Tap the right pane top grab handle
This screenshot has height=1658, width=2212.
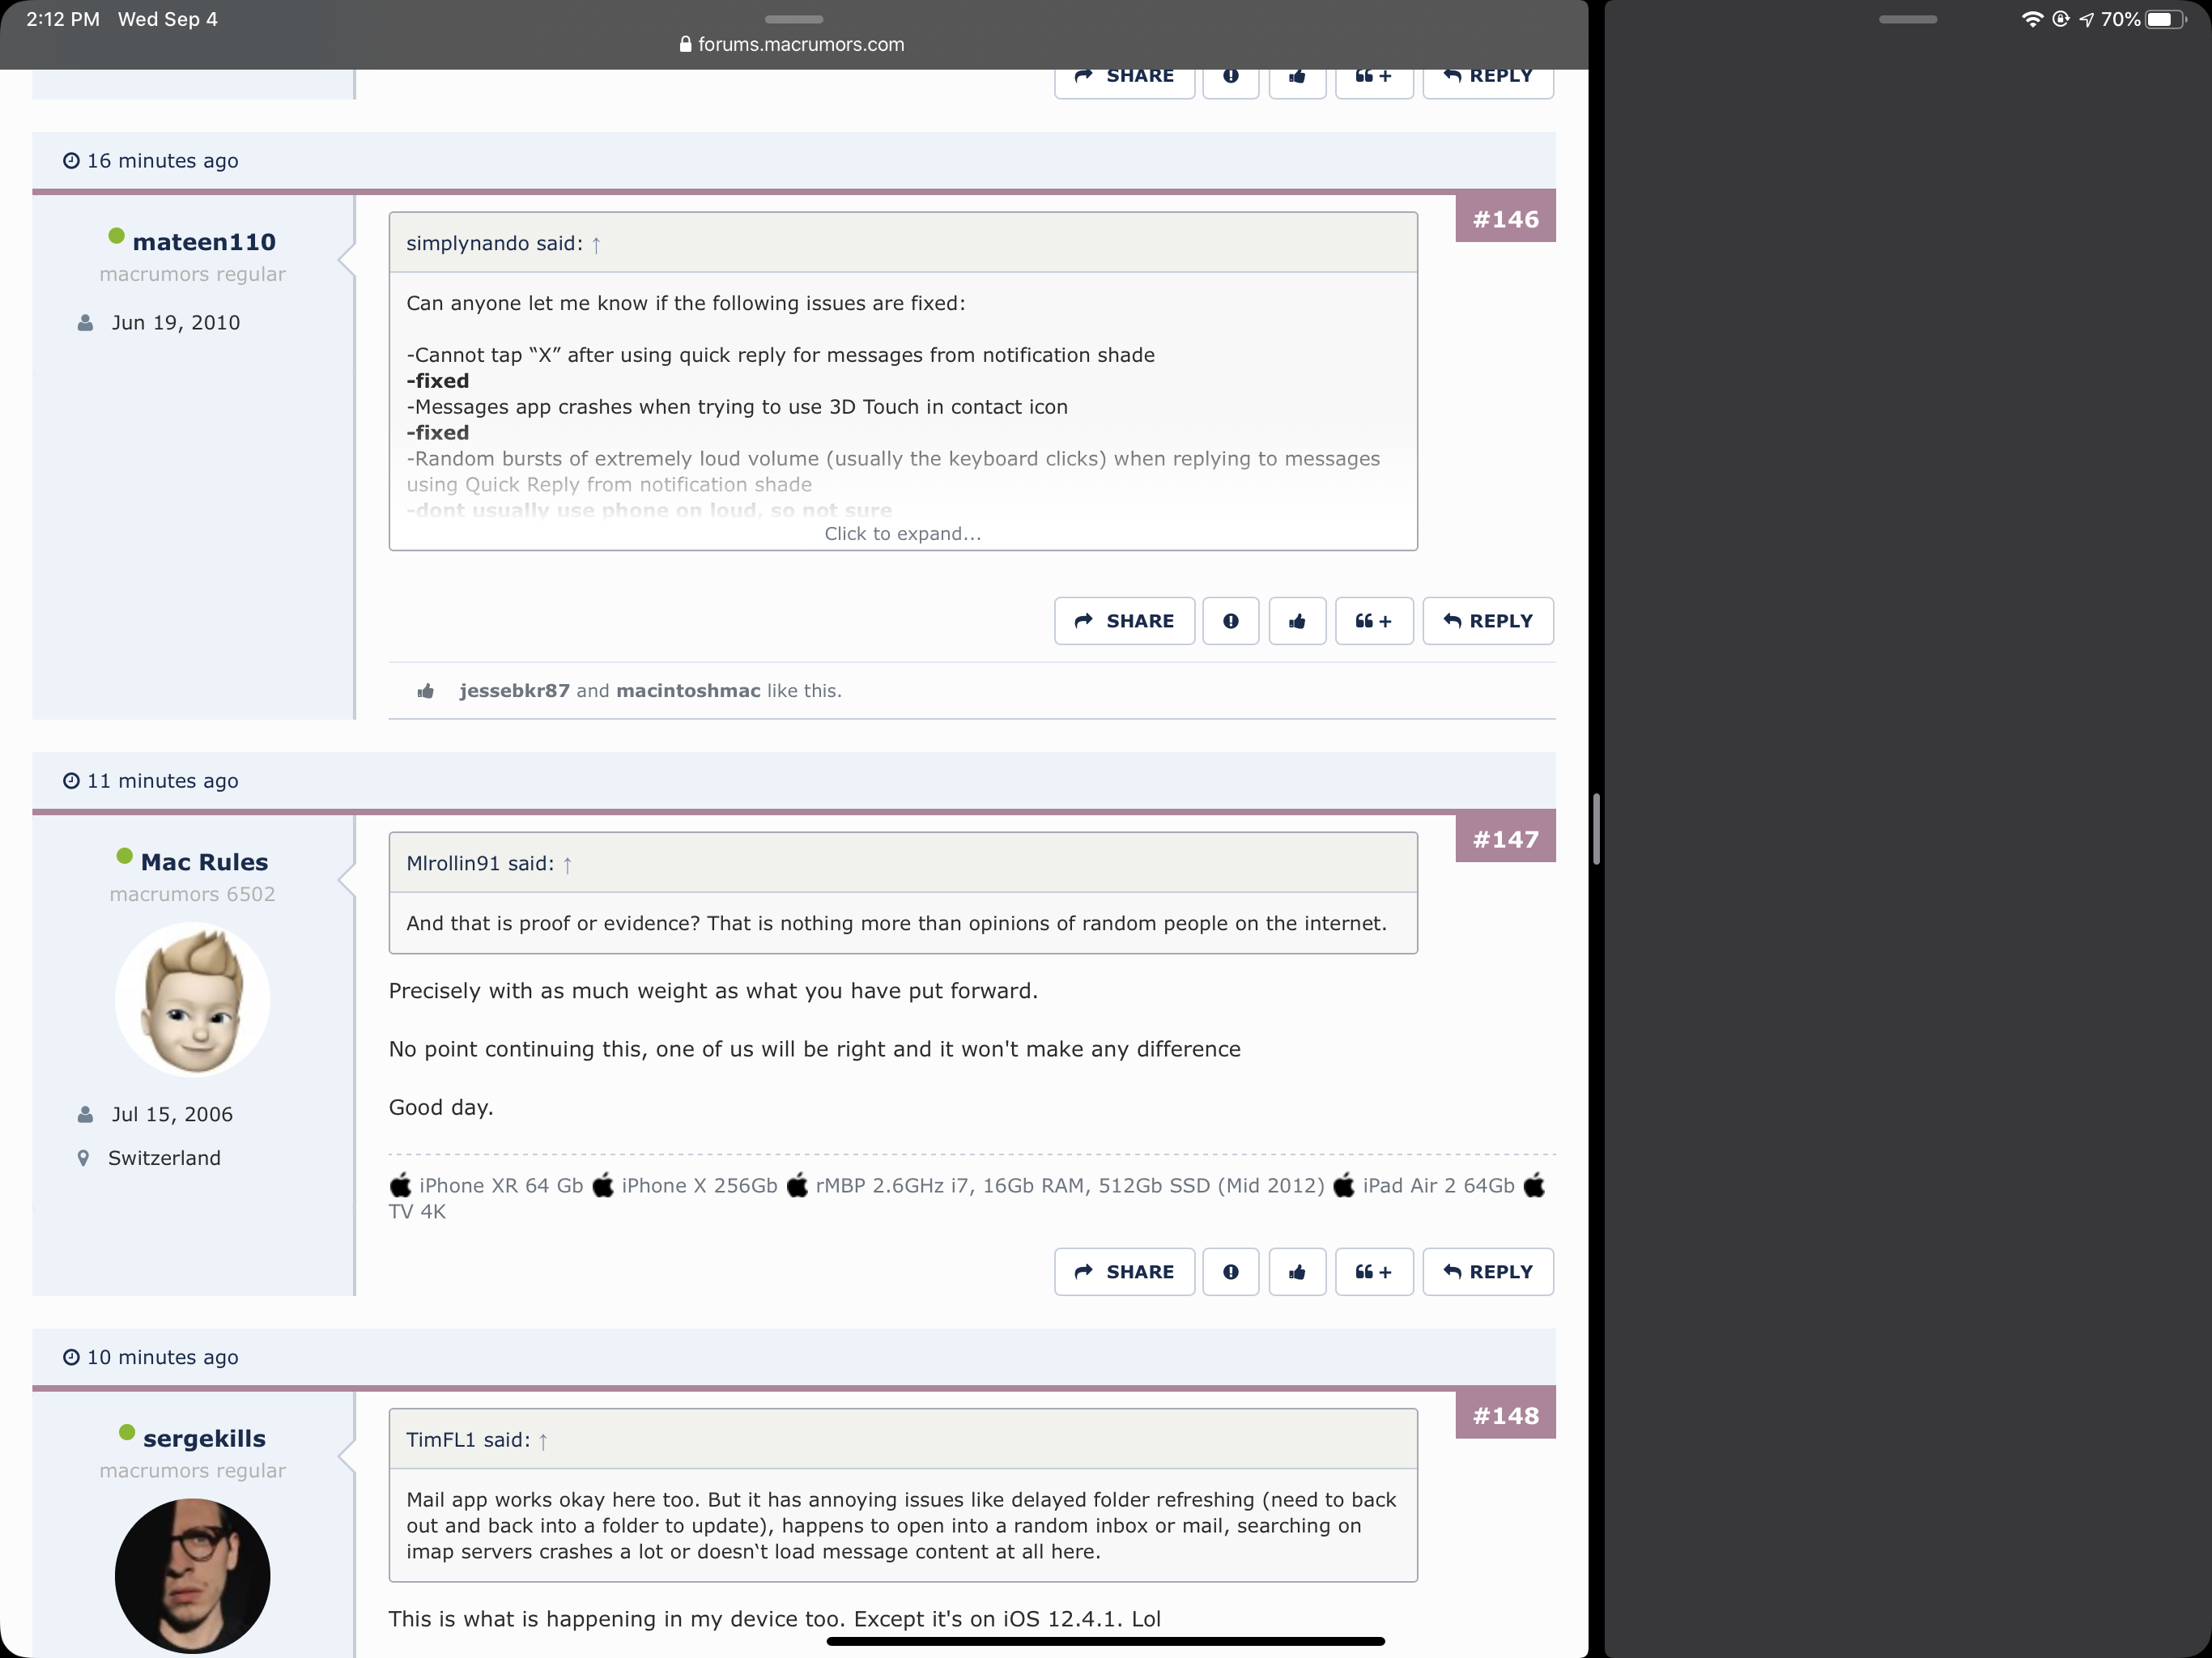point(1908,19)
